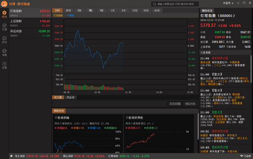Click the 个股涨跌停板 chart title
Screen dimensions: 253x159
tap(134, 118)
